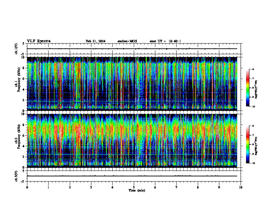Screen dimensions: 271x210
Task: Select the "Feb. 21, 2024" date text
Action: point(95,41)
